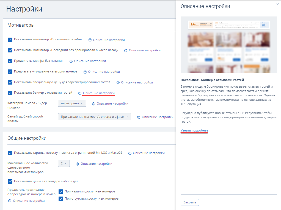Open description link for room category upgrade
The width and height of the screenshot is (281, 210).
104,72
